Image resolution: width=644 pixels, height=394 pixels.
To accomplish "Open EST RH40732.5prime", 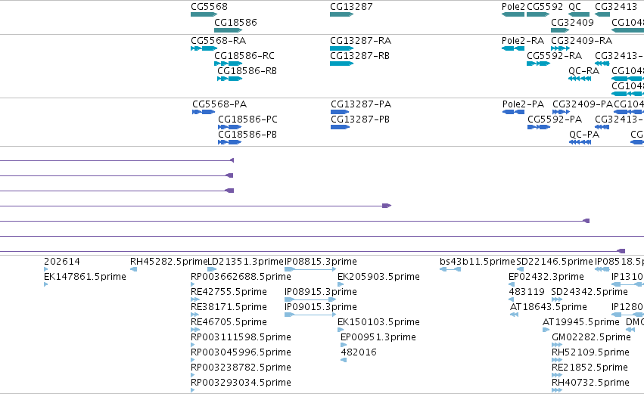I will pyautogui.click(x=590, y=383).
